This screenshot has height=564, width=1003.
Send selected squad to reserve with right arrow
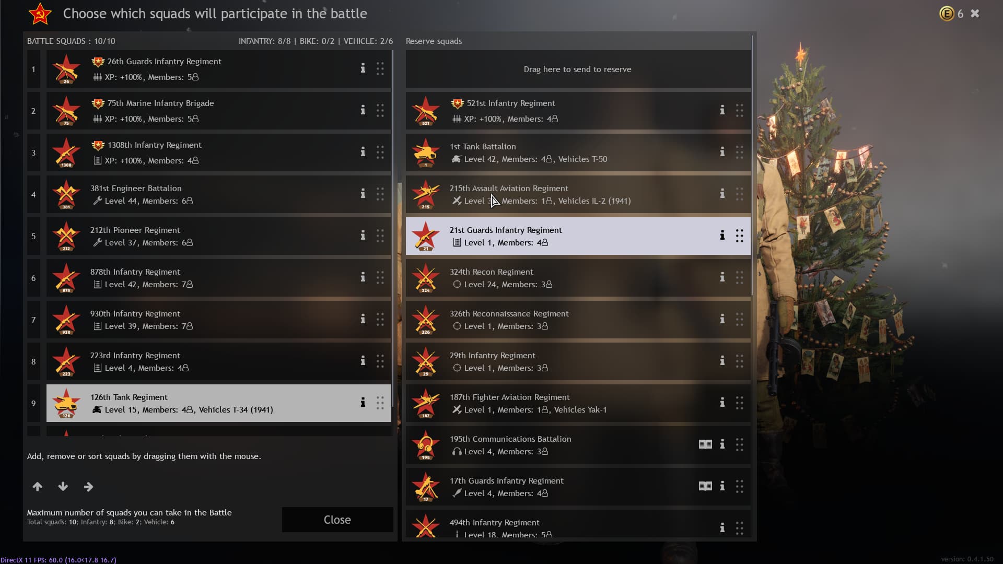pos(89,487)
